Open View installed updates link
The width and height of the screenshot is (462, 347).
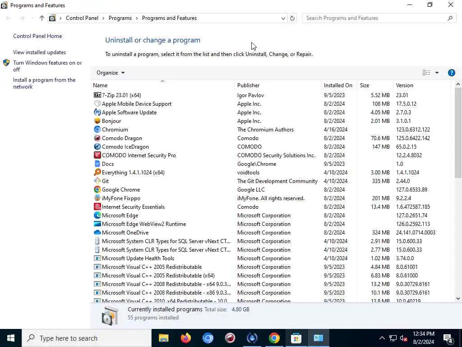[40, 52]
